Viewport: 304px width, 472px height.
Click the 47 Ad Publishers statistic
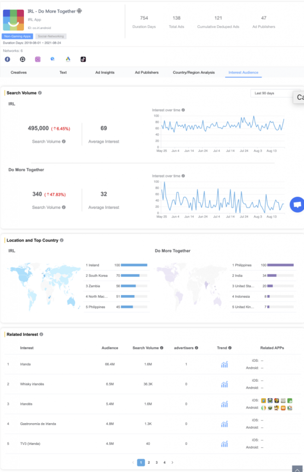pyautogui.click(x=264, y=22)
